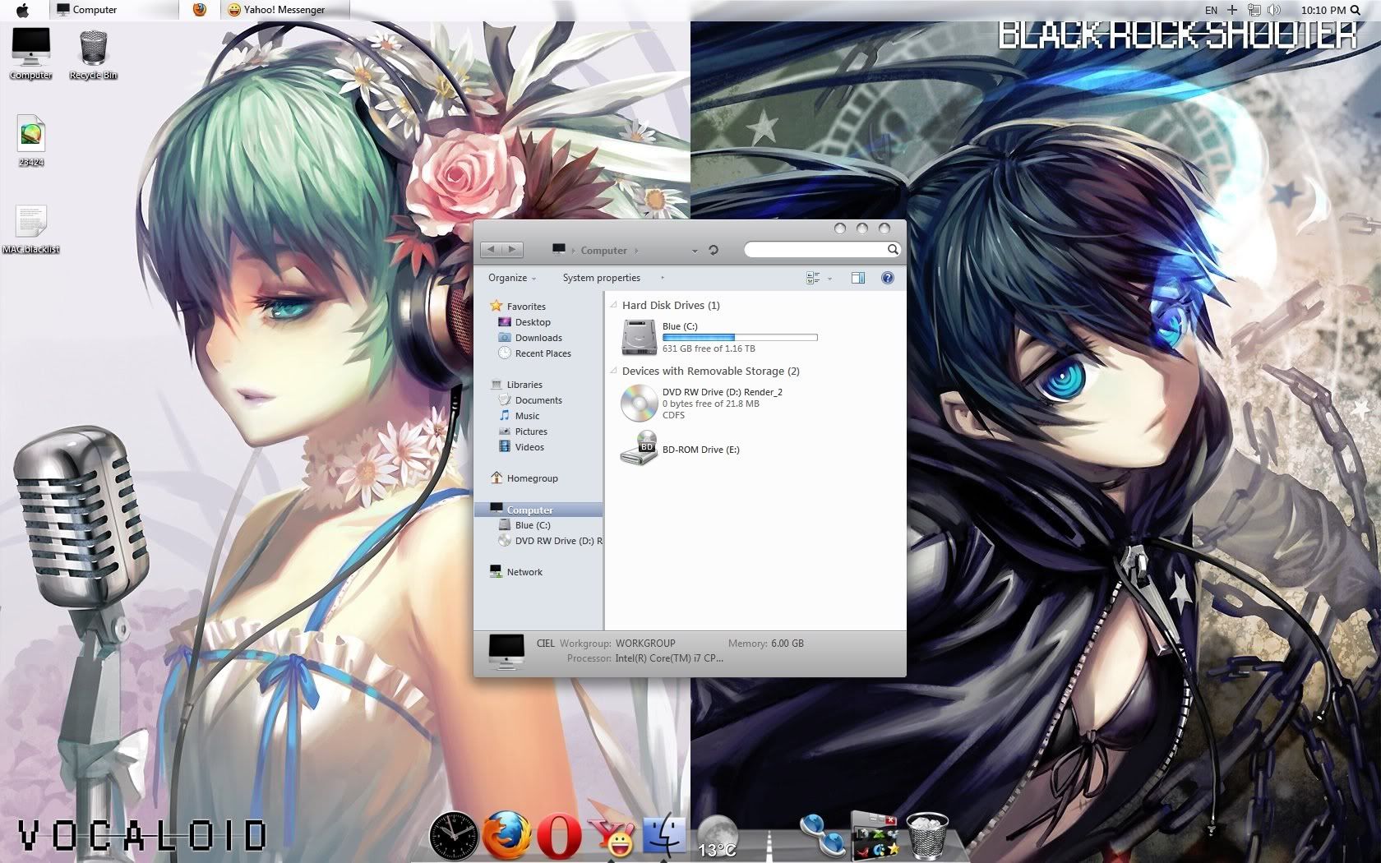Select Computer in navigation pane
1381x863 pixels.
point(539,510)
